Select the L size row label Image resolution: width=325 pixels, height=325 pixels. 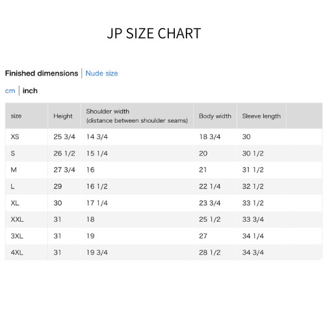click(12, 187)
